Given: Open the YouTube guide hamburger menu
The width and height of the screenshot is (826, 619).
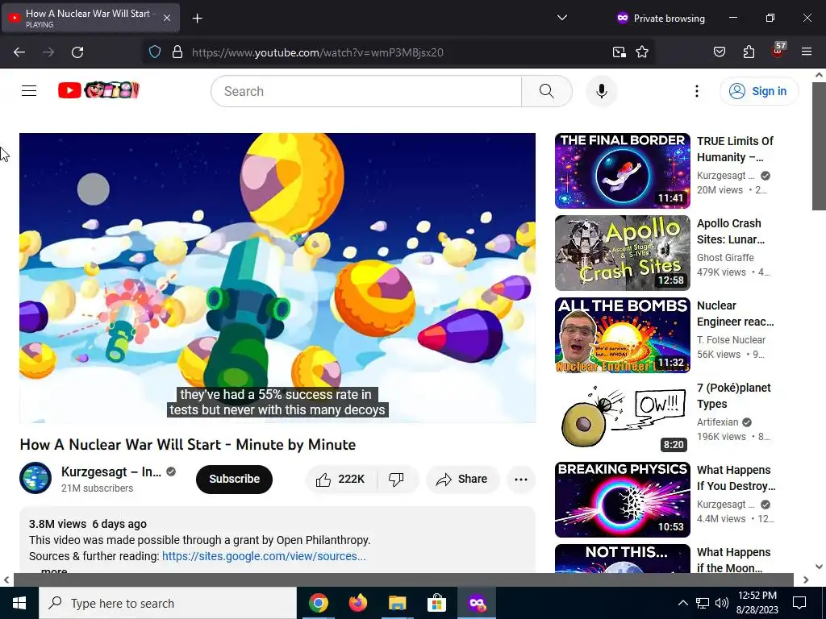Looking at the screenshot, I should (29, 91).
